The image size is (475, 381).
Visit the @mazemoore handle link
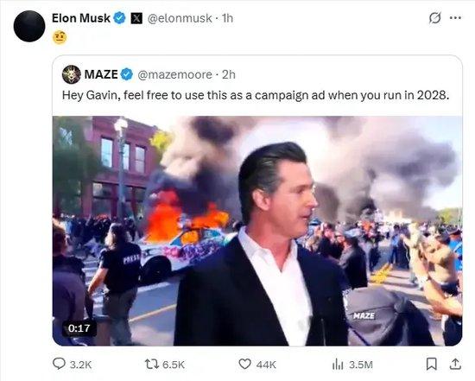coord(174,74)
